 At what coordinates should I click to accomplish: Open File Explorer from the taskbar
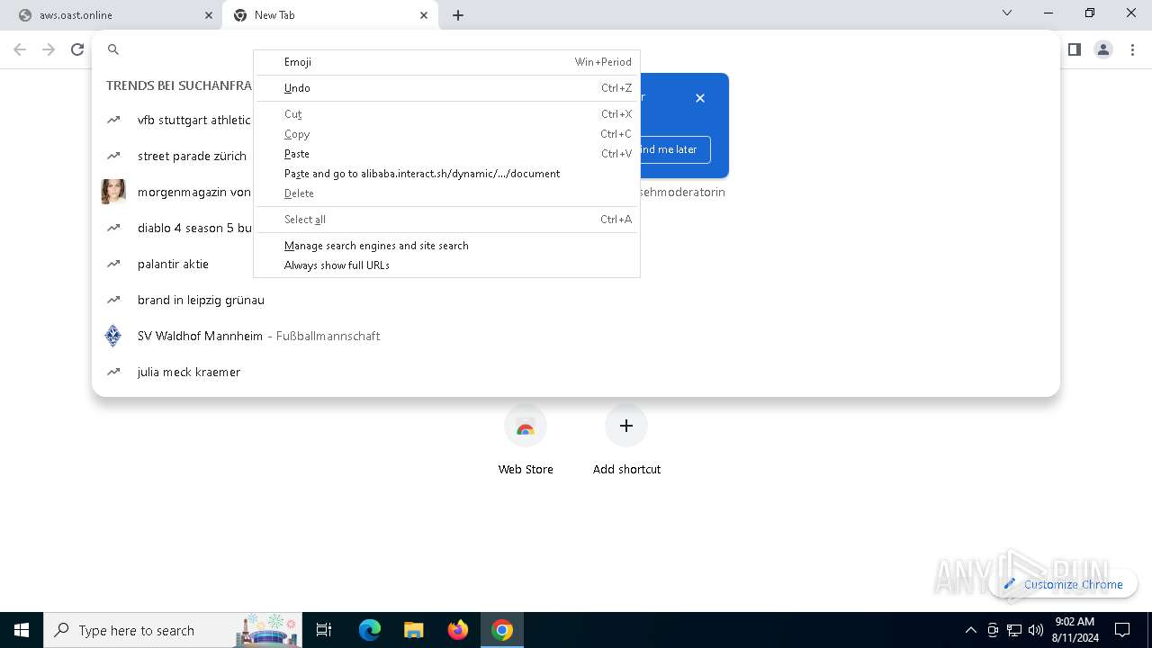[413, 630]
